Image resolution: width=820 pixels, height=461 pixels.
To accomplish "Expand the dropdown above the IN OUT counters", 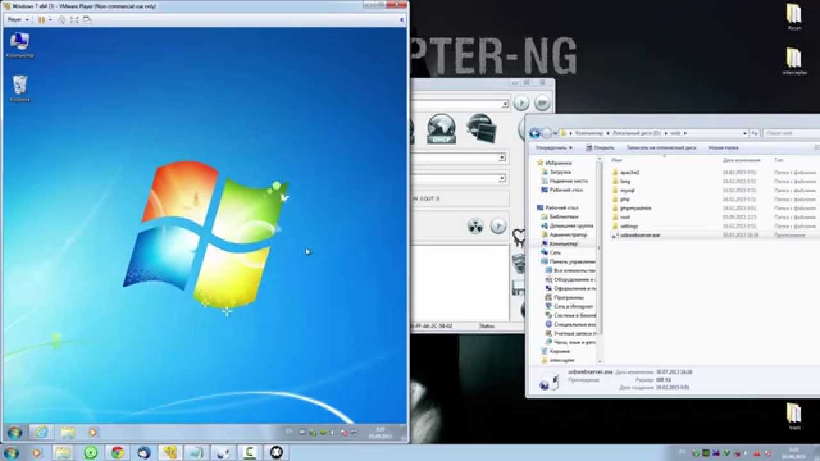I will point(502,179).
